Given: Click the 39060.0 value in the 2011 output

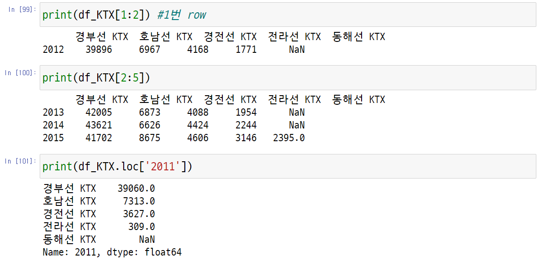Looking at the screenshot, I should coord(136,189).
